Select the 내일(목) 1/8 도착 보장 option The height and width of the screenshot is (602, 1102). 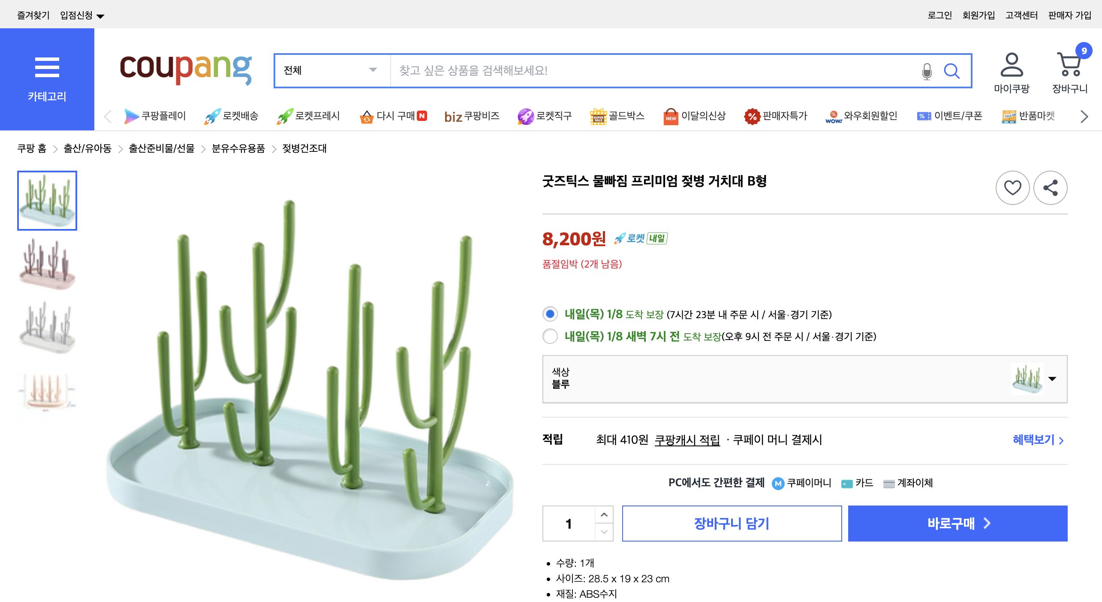coord(550,315)
